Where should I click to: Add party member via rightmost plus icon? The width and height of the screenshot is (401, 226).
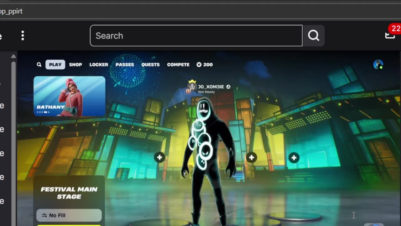tap(294, 158)
